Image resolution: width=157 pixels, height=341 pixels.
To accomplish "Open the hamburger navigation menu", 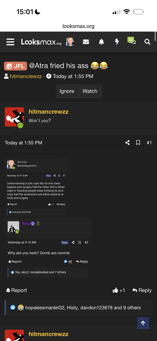I will (x=10, y=42).
